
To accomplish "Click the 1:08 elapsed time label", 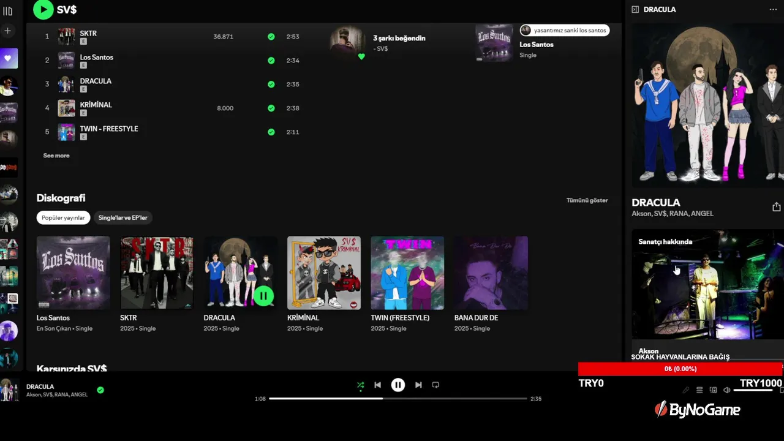I will pos(260,399).
